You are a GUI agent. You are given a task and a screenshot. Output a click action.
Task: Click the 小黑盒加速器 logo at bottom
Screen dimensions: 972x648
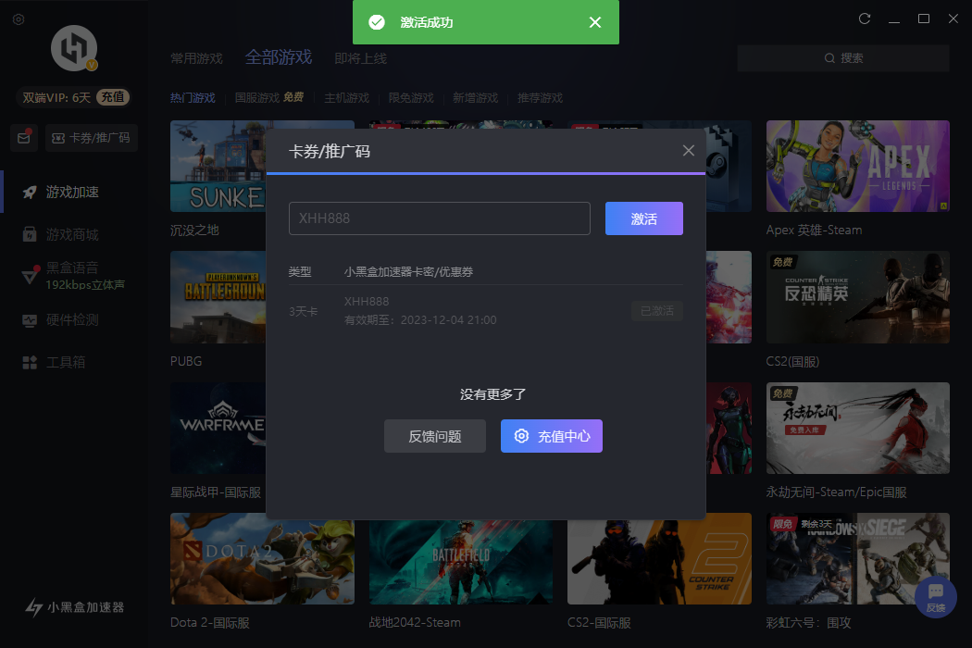(74, 607)
